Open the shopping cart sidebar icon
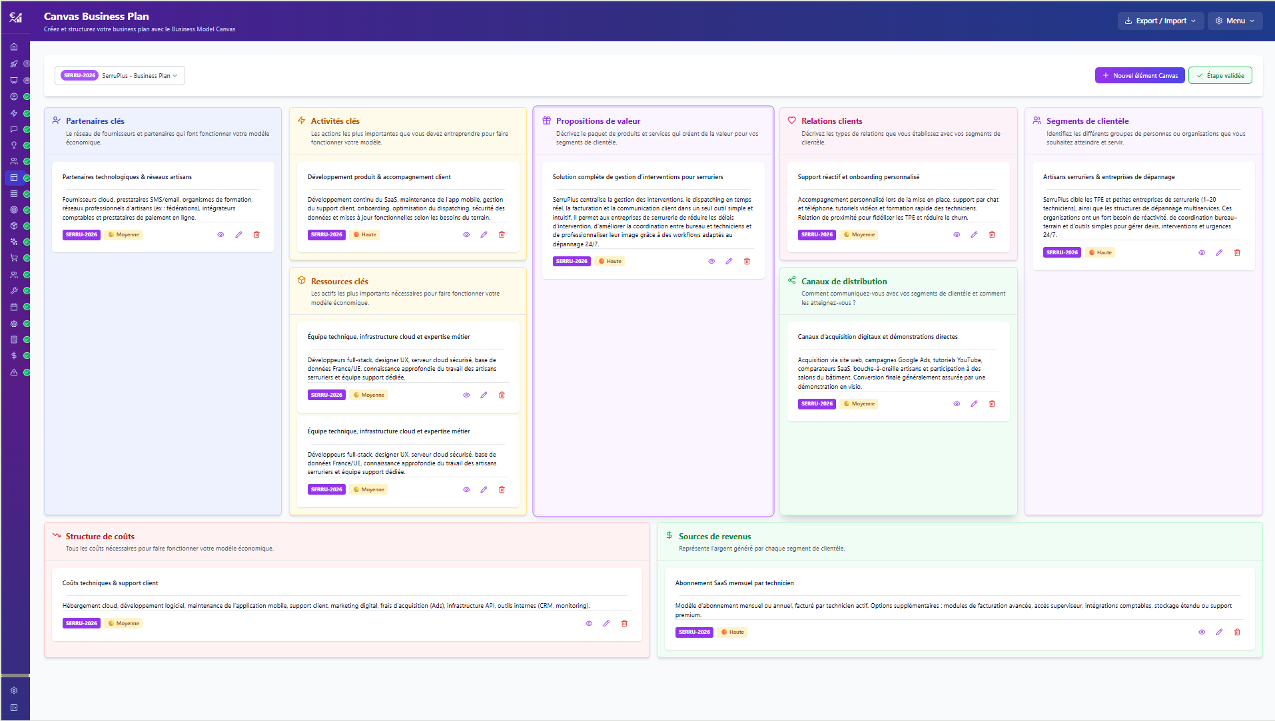Screen dimensions: 1275x721 click(x=14, y=258)
